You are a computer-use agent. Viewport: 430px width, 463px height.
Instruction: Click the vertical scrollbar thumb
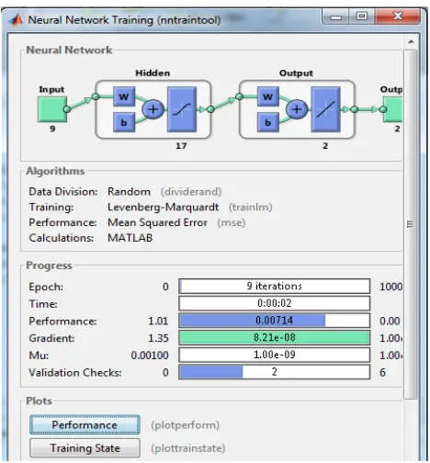(x=411, y=224)
